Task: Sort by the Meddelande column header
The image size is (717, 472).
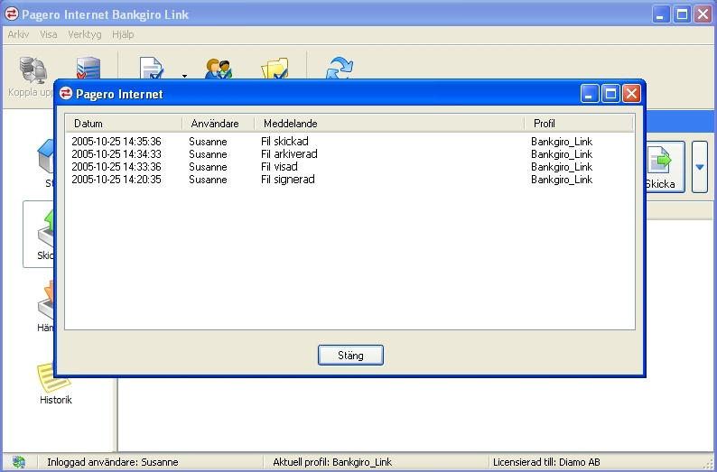Action: click(x=389, y=124)
